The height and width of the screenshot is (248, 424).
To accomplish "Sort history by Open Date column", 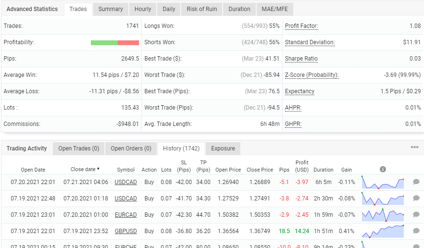I will (33, 170).
